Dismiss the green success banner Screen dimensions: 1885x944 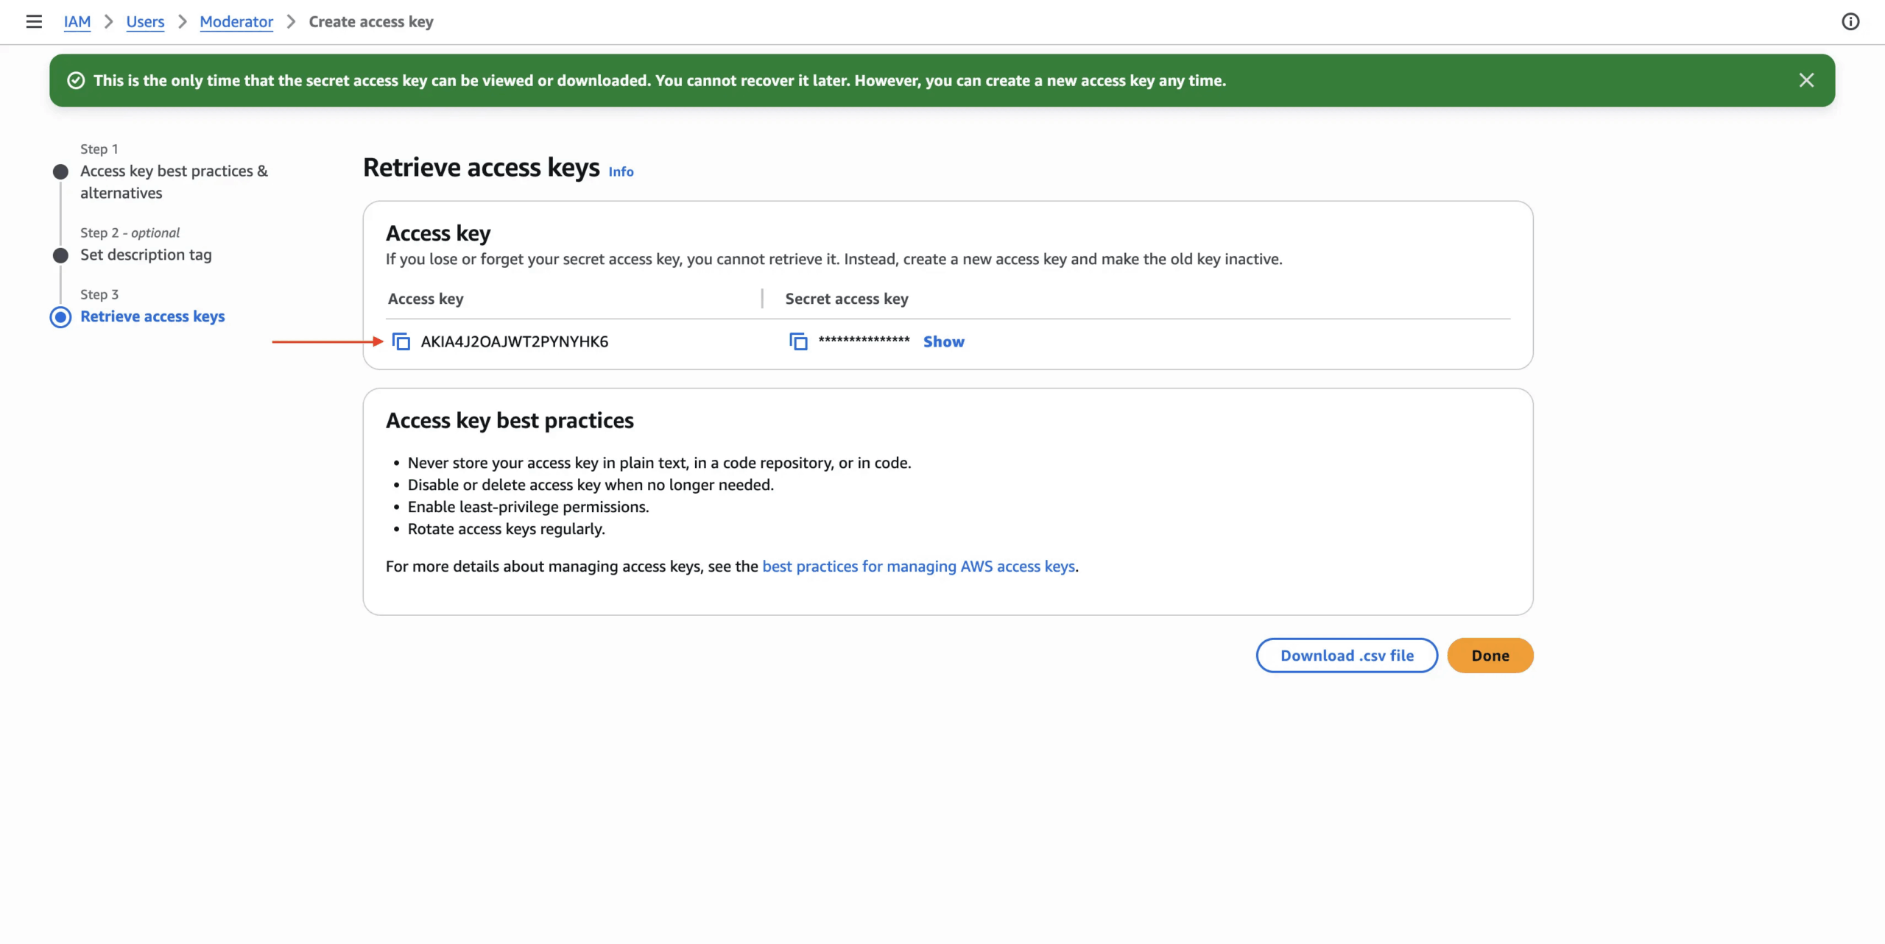point(1806,80)
